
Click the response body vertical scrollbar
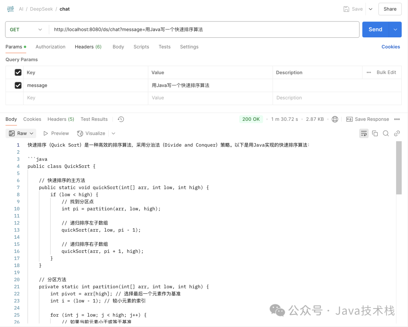point(399,168)
